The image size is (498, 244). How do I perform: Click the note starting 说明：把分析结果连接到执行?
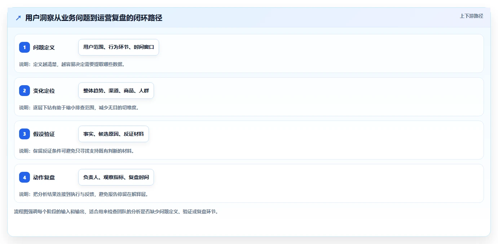click(84, 194)
